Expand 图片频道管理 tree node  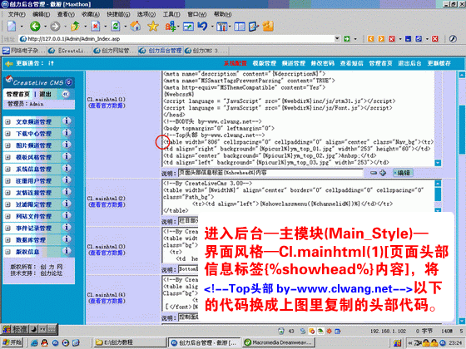(7, 145)
